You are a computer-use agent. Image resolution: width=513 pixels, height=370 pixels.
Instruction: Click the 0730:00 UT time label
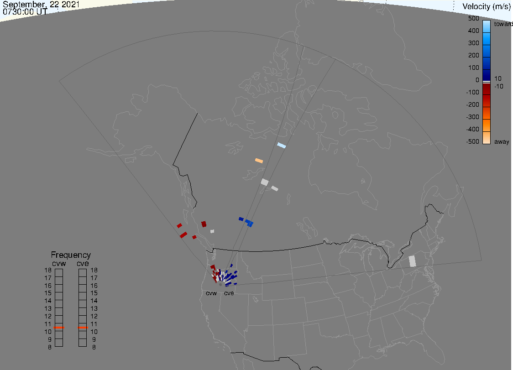25,12
